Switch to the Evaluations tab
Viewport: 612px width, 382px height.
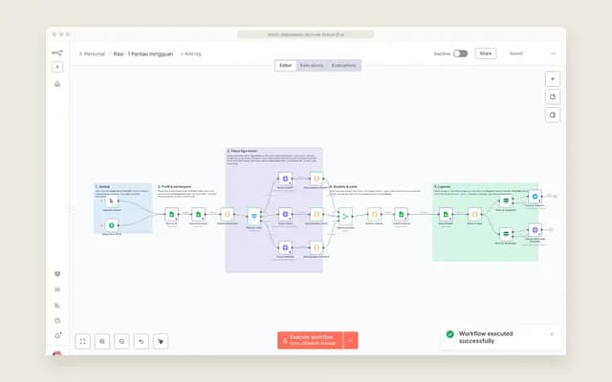point(344,65)
